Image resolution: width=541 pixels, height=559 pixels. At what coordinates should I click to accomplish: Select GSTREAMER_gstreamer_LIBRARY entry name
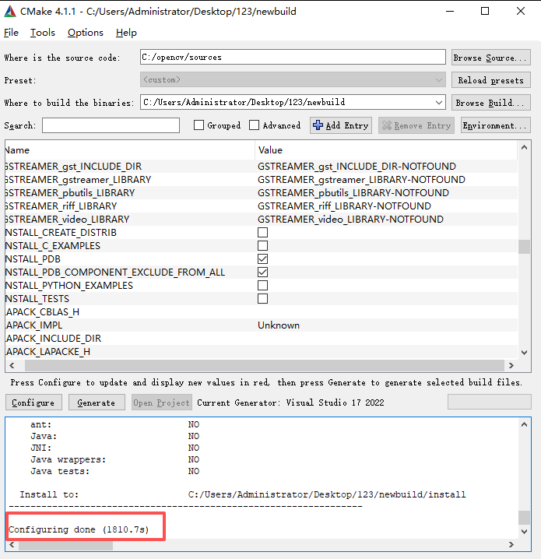(79, 180)
